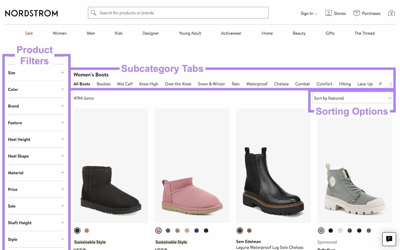Select the pink color swatch under the pink UGG boot
The height and width of the screenshot is (250, 400).
pyautogui.click(x=159, y=230)
